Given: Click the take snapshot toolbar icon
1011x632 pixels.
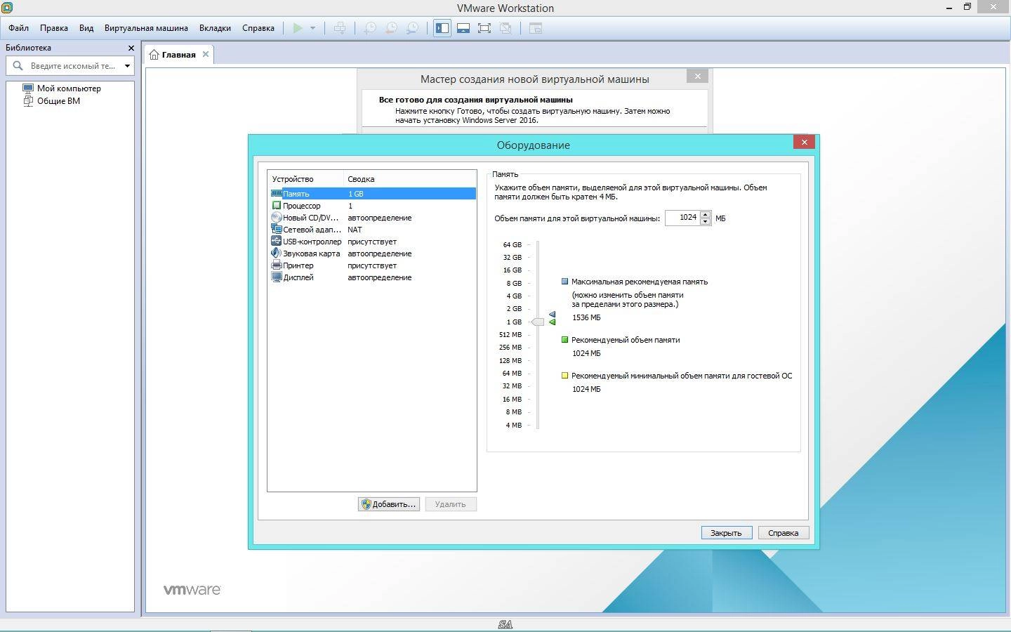Looking at the screenshot, I should click(369, 28).
